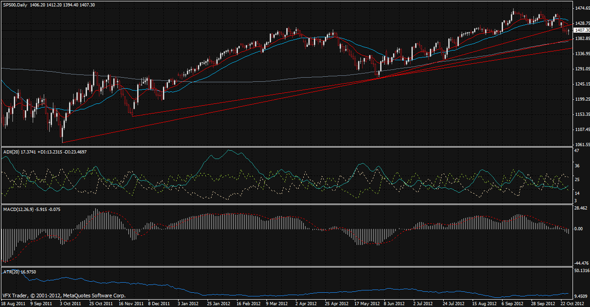This screenshot has height=307, width=590.
Task: Click the ADX line peak near February 2012
Action: coord(229,151)
